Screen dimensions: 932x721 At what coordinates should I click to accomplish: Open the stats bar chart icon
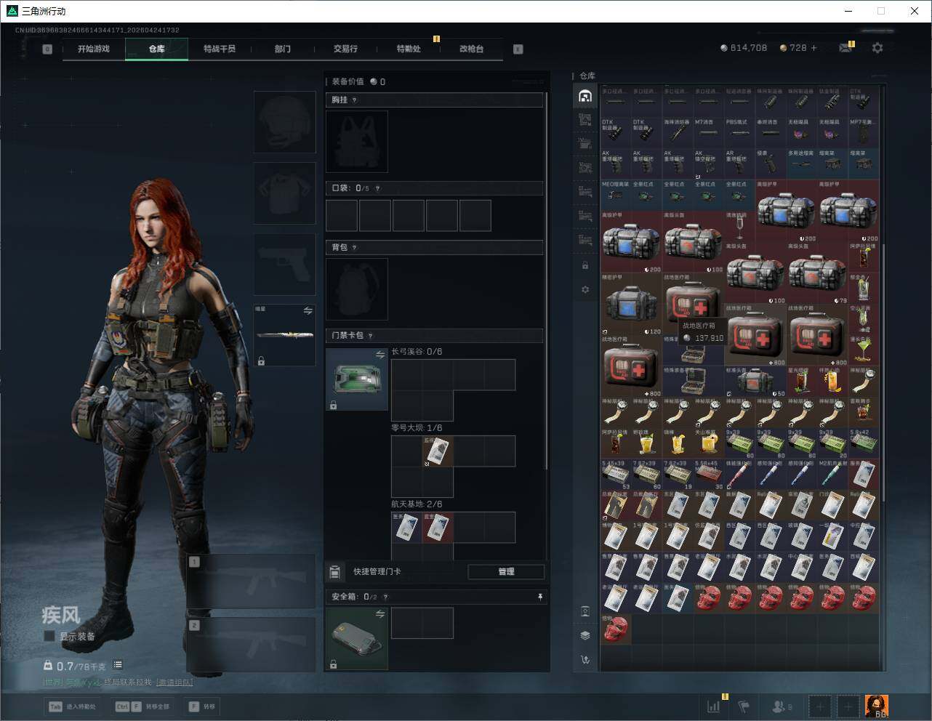pyautogui.click(x=714, y=706)
